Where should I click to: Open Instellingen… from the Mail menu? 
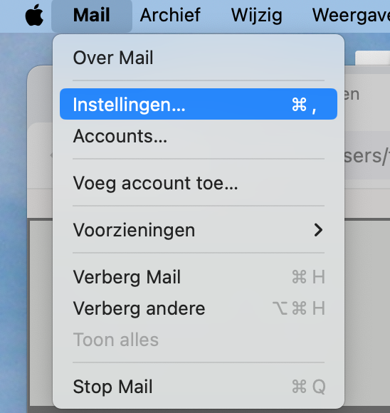coord(199,104)
